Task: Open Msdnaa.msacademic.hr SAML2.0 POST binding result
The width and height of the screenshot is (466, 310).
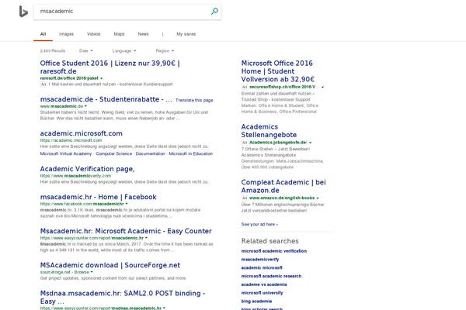Action: [123, 298]
